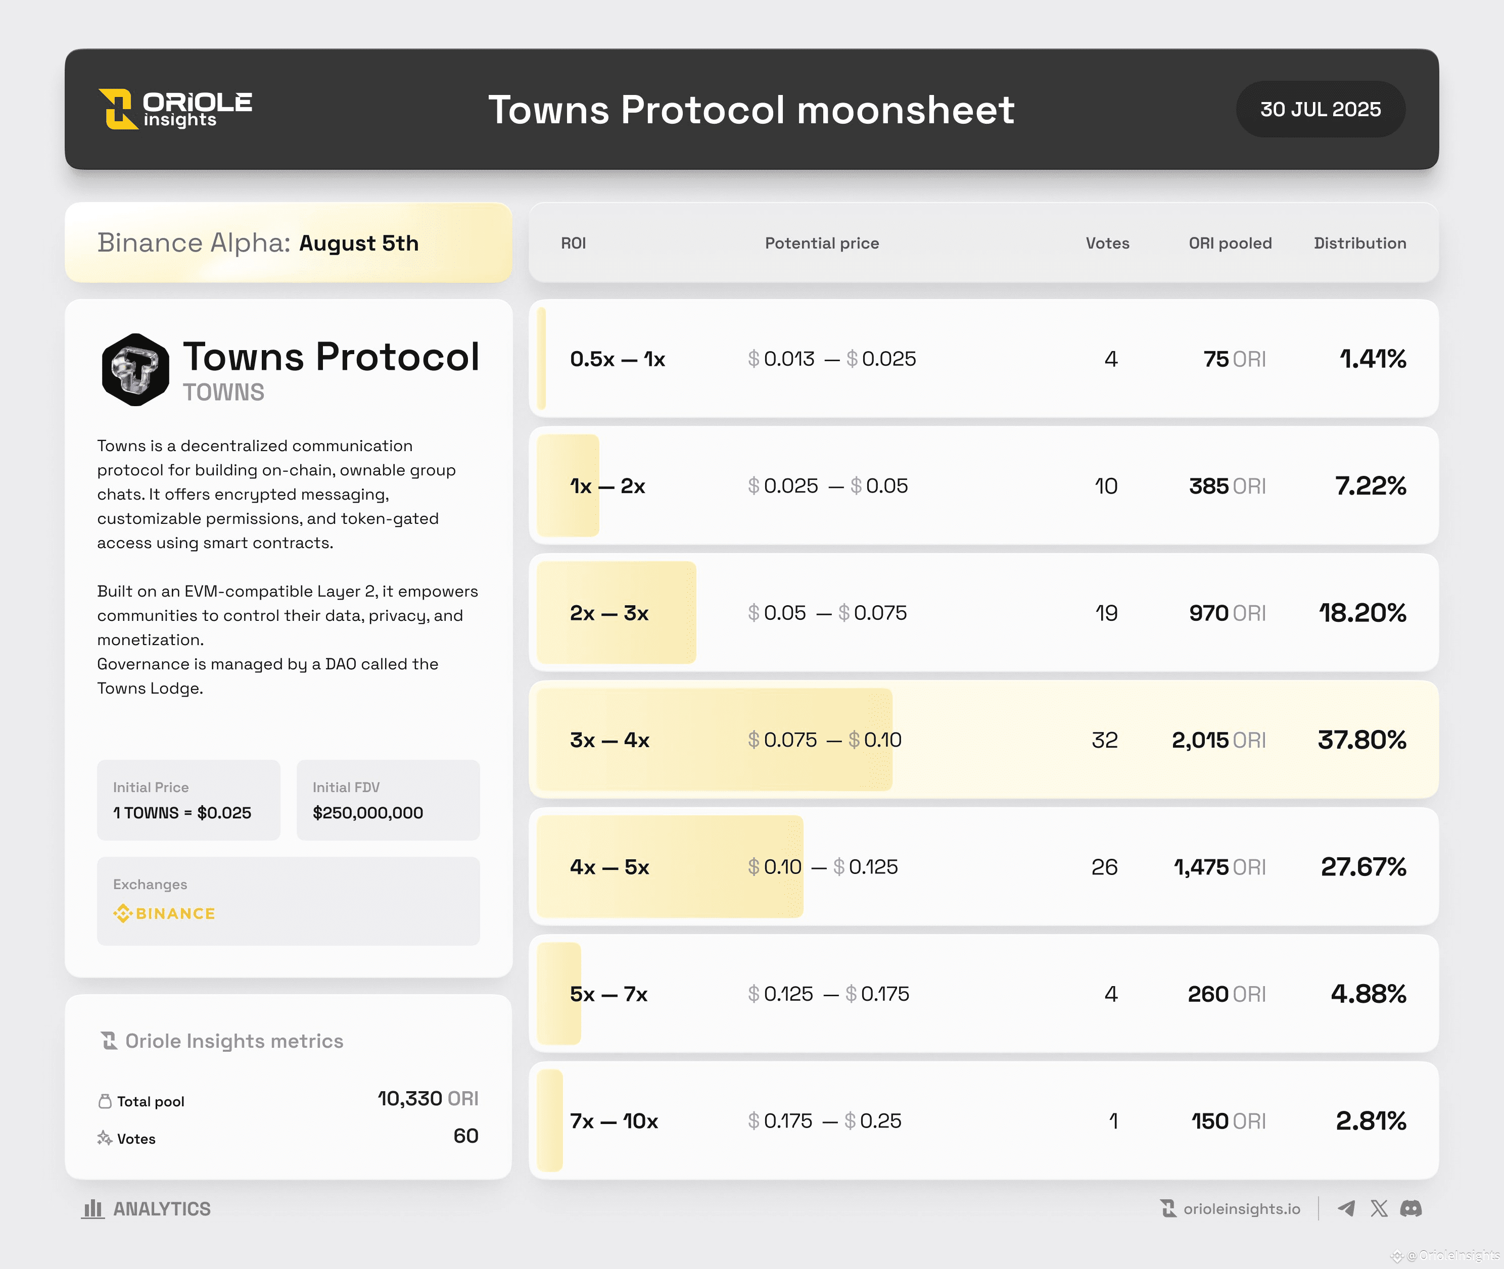
Task: Open the X social icon in the footer
Action: point(1379,1208)
